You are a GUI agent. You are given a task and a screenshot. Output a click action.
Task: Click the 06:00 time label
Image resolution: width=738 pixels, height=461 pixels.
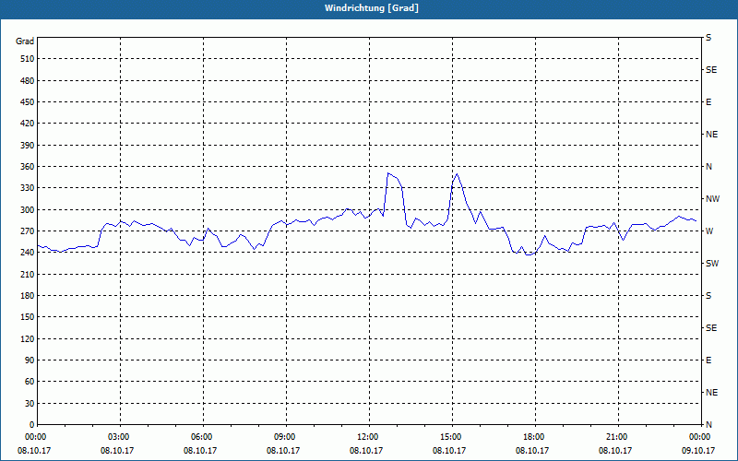point(200,437)
